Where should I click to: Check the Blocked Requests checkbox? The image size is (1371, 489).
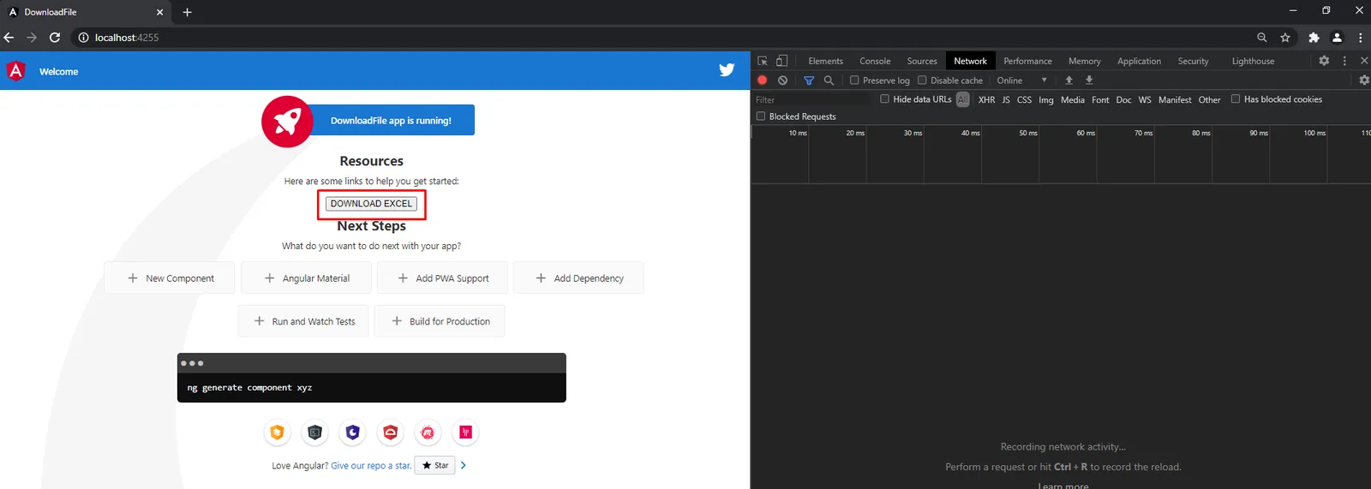[x=760, y=116]
